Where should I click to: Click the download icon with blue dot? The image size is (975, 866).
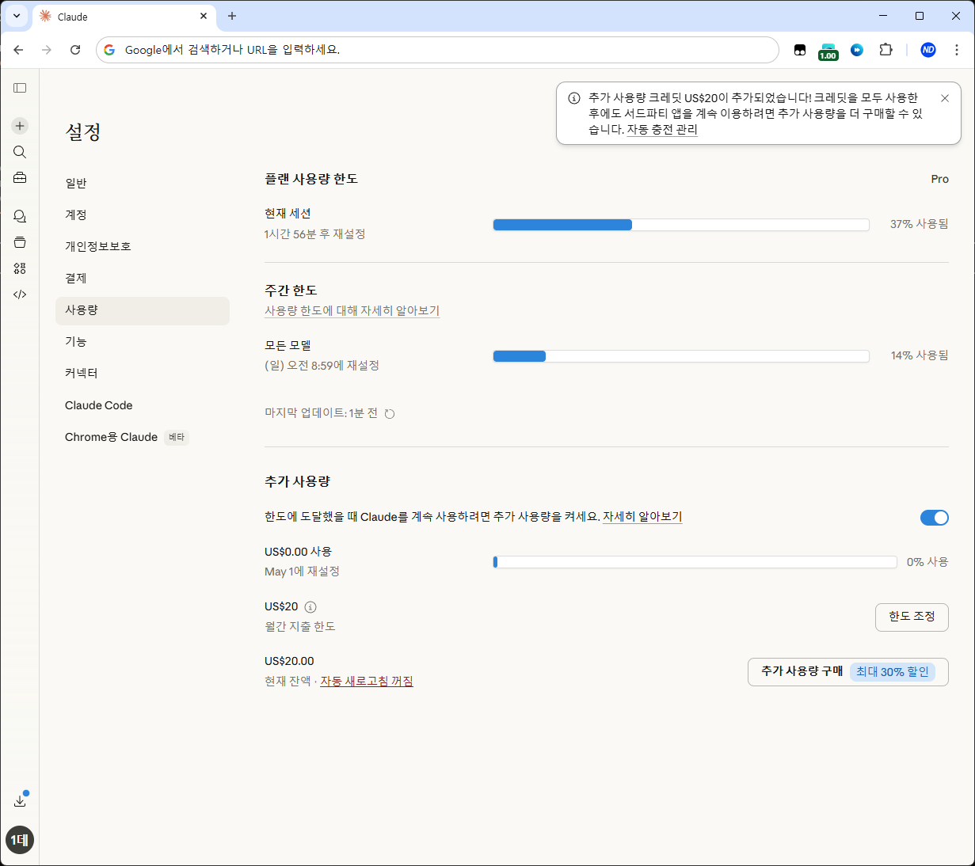pyautogui.click(x=20, y=800)
